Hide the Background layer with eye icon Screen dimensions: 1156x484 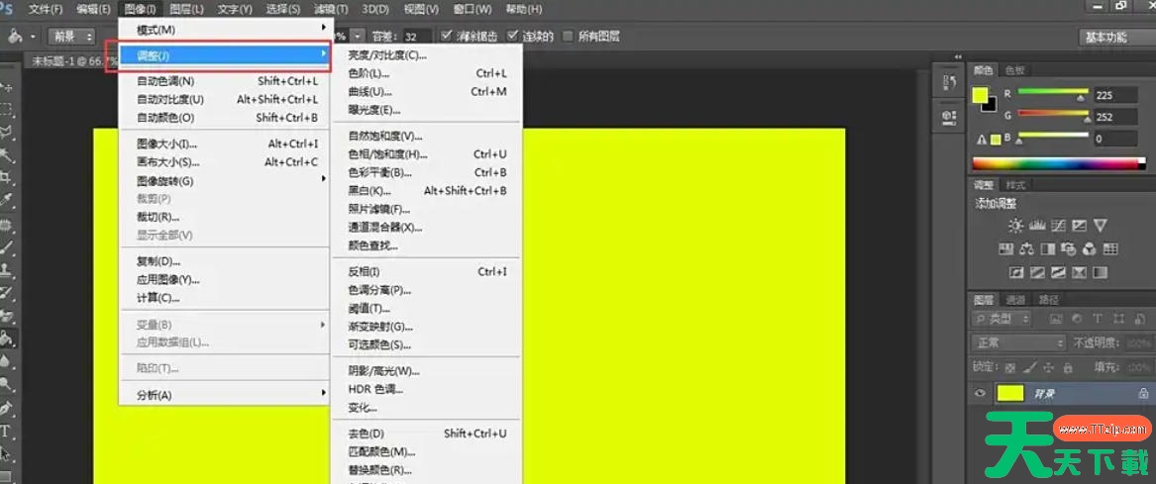click(981, 394)
